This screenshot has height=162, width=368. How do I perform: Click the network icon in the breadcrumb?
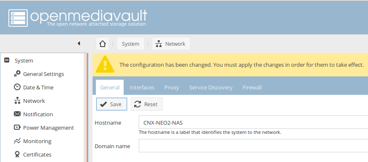click(x=159, y=44)
